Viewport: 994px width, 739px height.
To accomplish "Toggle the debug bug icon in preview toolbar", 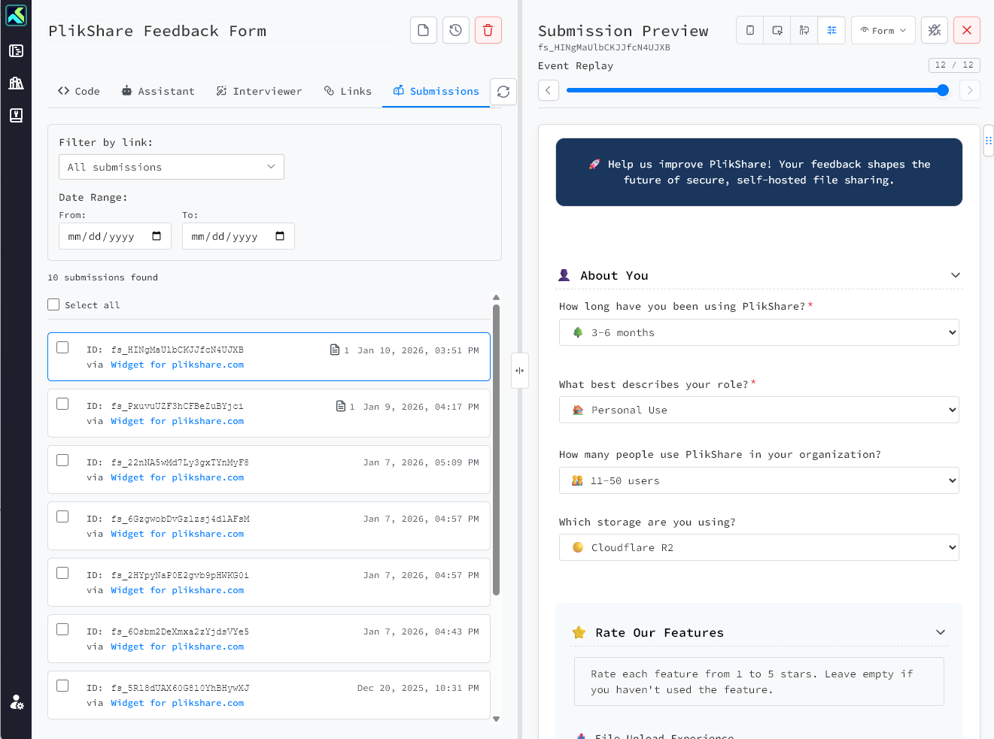I will pyautogui.click(x=935, y=30).
